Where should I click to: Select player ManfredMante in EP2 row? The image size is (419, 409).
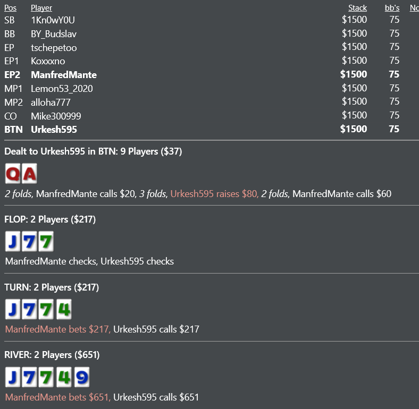point(64,75)
